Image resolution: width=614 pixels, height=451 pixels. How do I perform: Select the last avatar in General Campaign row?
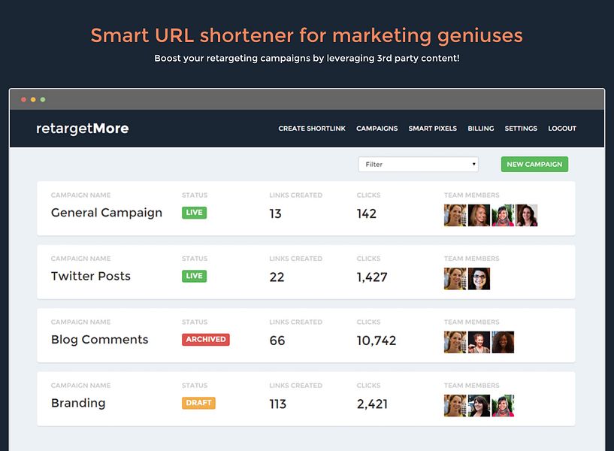[527, 215]
